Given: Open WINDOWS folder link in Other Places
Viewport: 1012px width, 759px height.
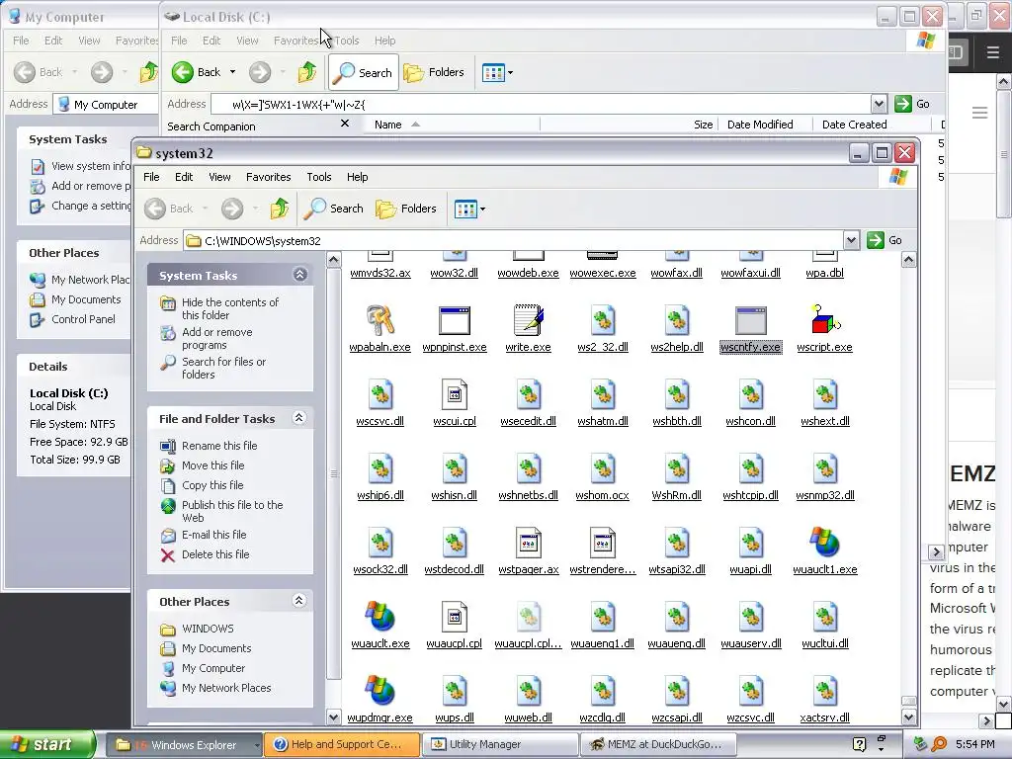Looking at the screenshot, I should 208,629.
